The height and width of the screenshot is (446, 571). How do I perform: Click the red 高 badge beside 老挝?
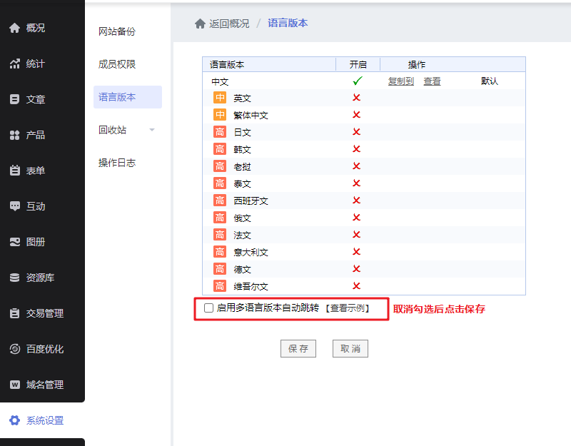220,166
